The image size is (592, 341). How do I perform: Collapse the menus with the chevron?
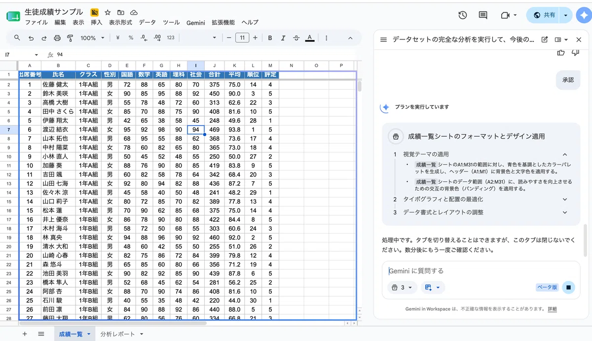click(x=350, y=38)
